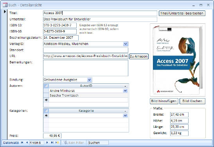Maximize the Buch Detailansicht window

[201, 5]
